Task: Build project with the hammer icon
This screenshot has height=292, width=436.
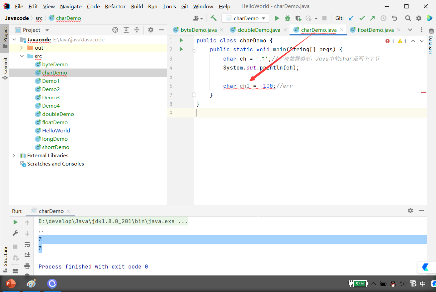Action: tap(214, 18)
